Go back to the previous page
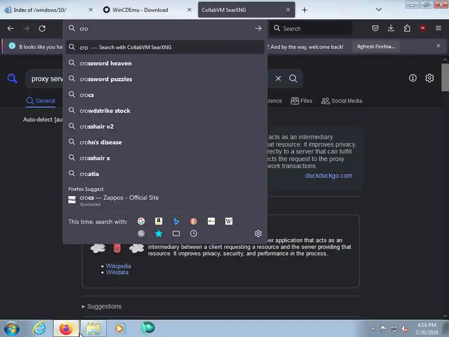449x337 pixels. pyautogui.click(x=11, y=29)
